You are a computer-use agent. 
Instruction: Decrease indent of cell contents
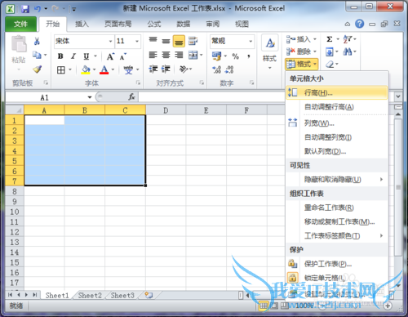pyautogui.click(x=153, y=69)
